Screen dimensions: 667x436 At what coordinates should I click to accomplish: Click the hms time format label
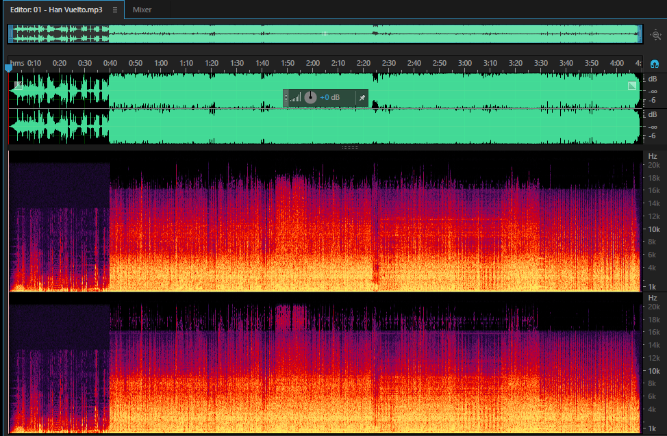coord(17,63)
